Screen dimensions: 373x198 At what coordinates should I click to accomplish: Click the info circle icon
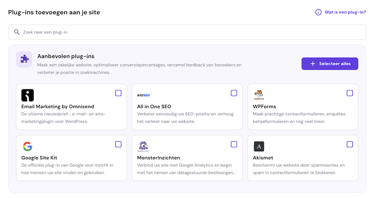pos(318,12)
